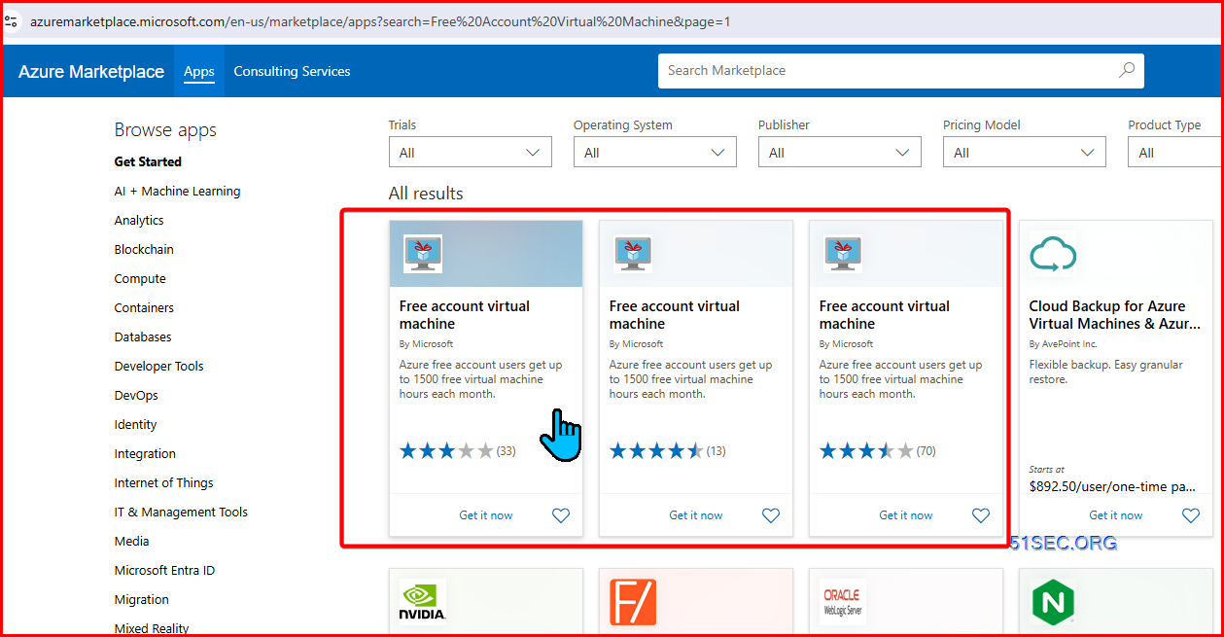1224x637 pixels.
Task: Select Get Started in Browse apps
Action: [x=148, y=161]
